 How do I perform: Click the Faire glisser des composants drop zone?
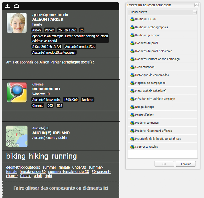coord(61,189)
